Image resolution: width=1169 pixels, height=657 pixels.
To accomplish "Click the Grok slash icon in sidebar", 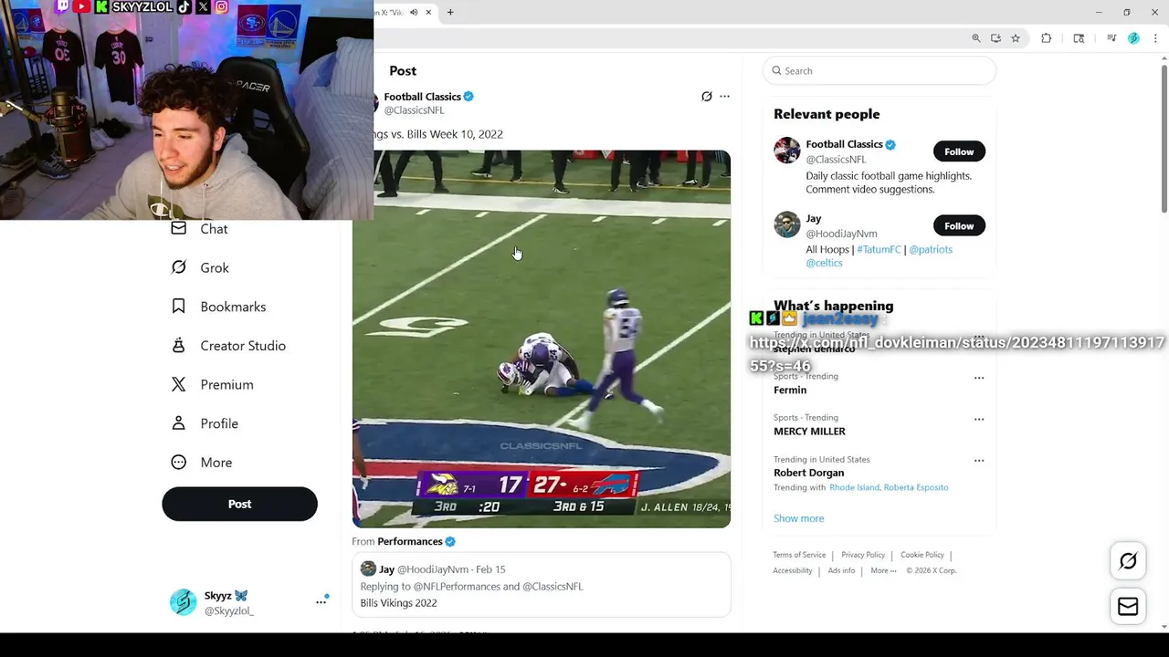I will pos(179,267).
